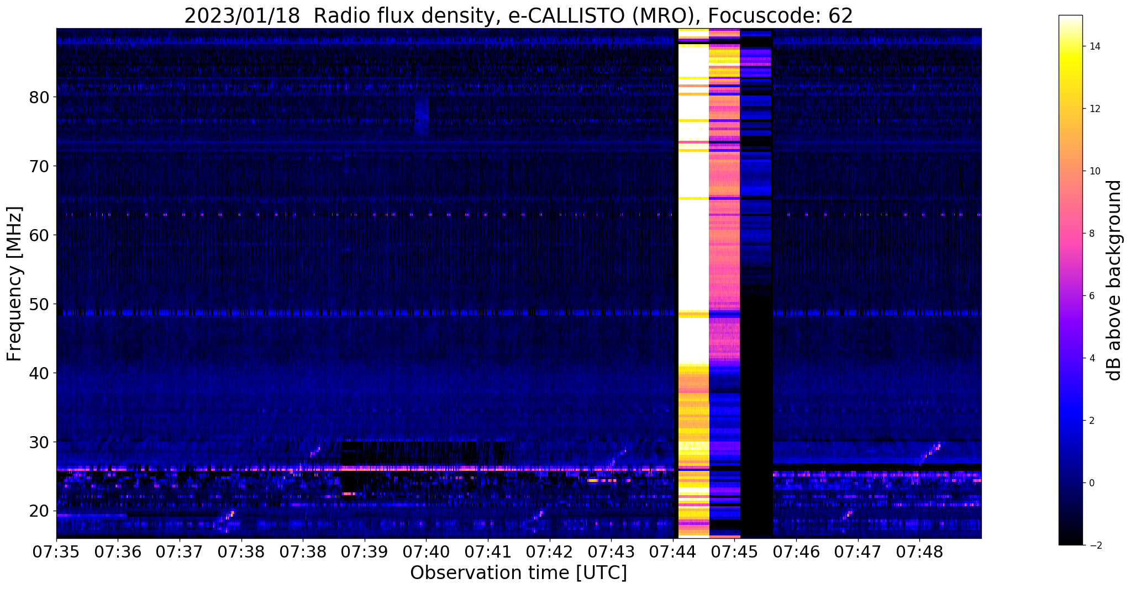Click the 70 MHz frequency tick label

pyautogui.click(x=39, y=166)
